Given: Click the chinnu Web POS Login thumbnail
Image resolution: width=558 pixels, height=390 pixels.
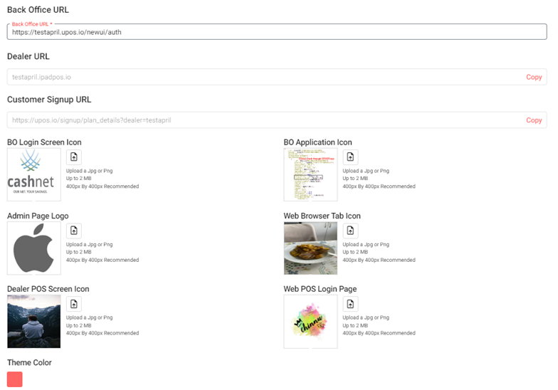Looking at the screenshot, I should 310,322.
